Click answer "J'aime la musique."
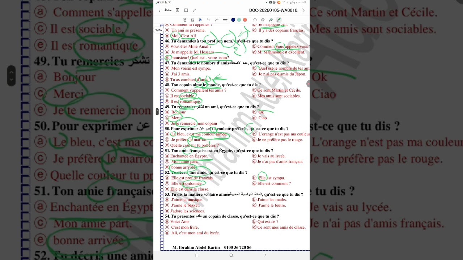 coord(187,200)
